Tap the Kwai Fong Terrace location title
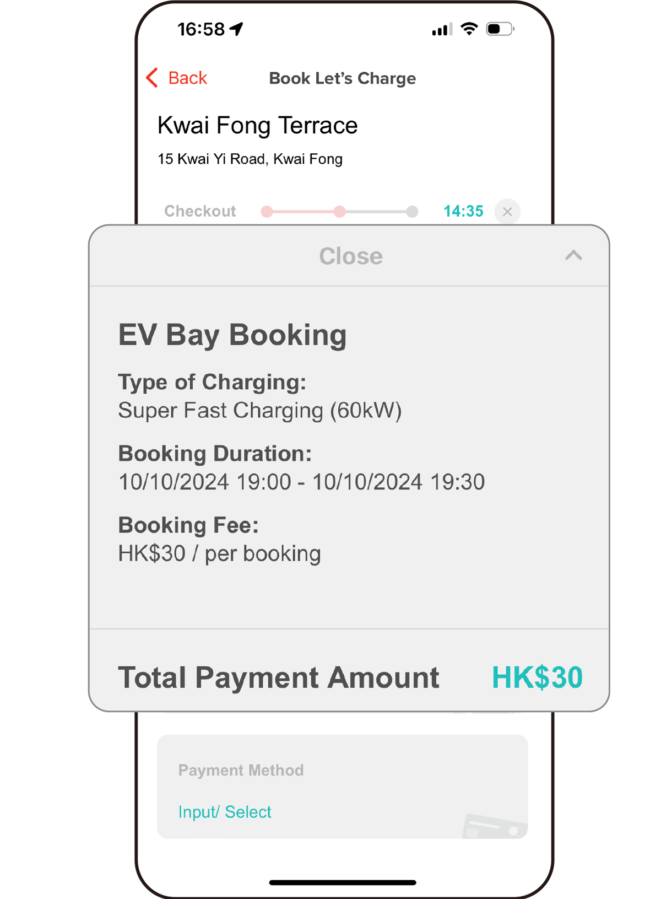The height and width of the screenshot is (899, 661). click(257, 126)
